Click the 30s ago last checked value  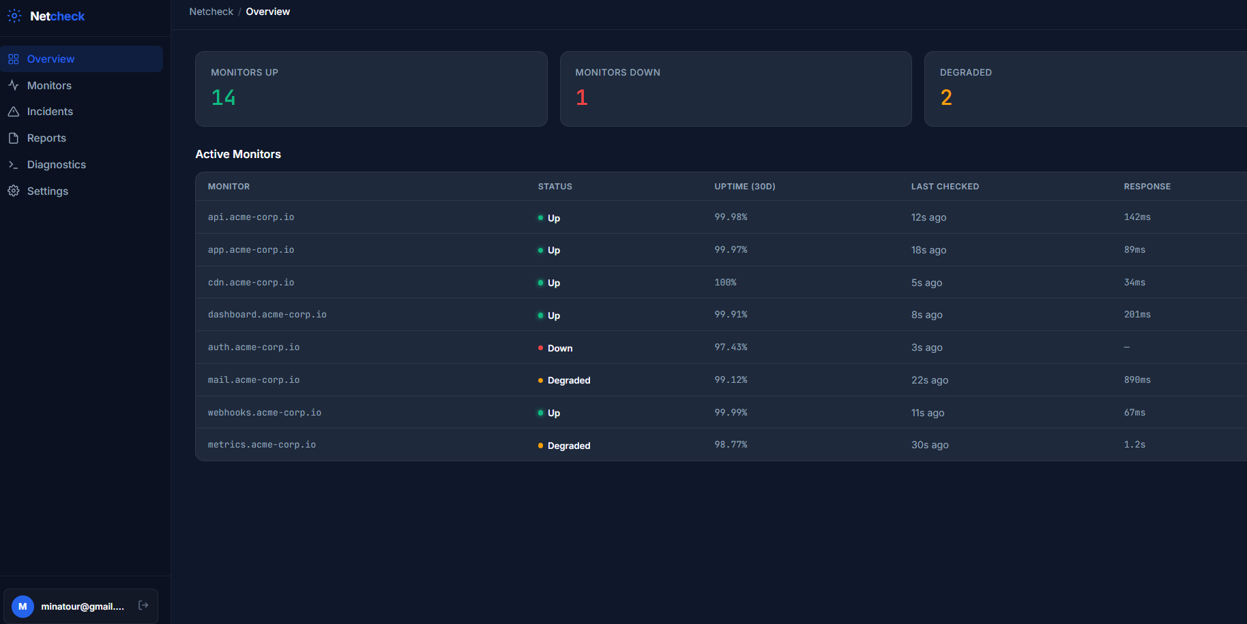[930, 445]
